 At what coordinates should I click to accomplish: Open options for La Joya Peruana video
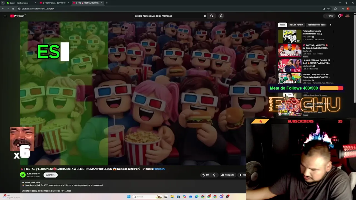[x=333, y=61]
